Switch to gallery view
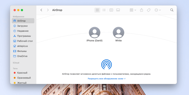Viewport: 189px width, 95px height. pyautogui.click(x=118, y=10)
